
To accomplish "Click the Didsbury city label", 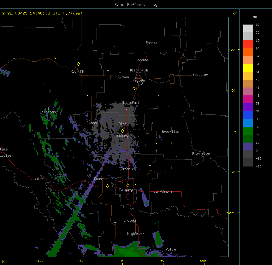I will (121, 136).
